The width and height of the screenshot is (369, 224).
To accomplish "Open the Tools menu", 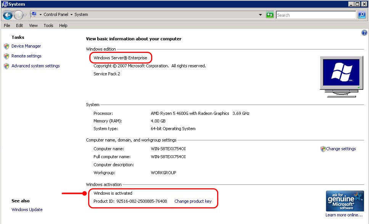I will click(x=48, y=25).
